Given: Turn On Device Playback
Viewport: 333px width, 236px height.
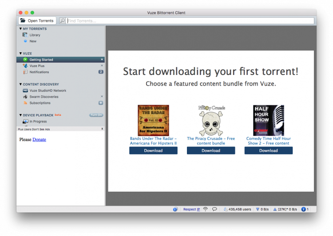Looking at the screenshot, I should 96,115.
